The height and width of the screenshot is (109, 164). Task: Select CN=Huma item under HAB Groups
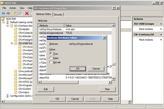click(x=27, y=61)
